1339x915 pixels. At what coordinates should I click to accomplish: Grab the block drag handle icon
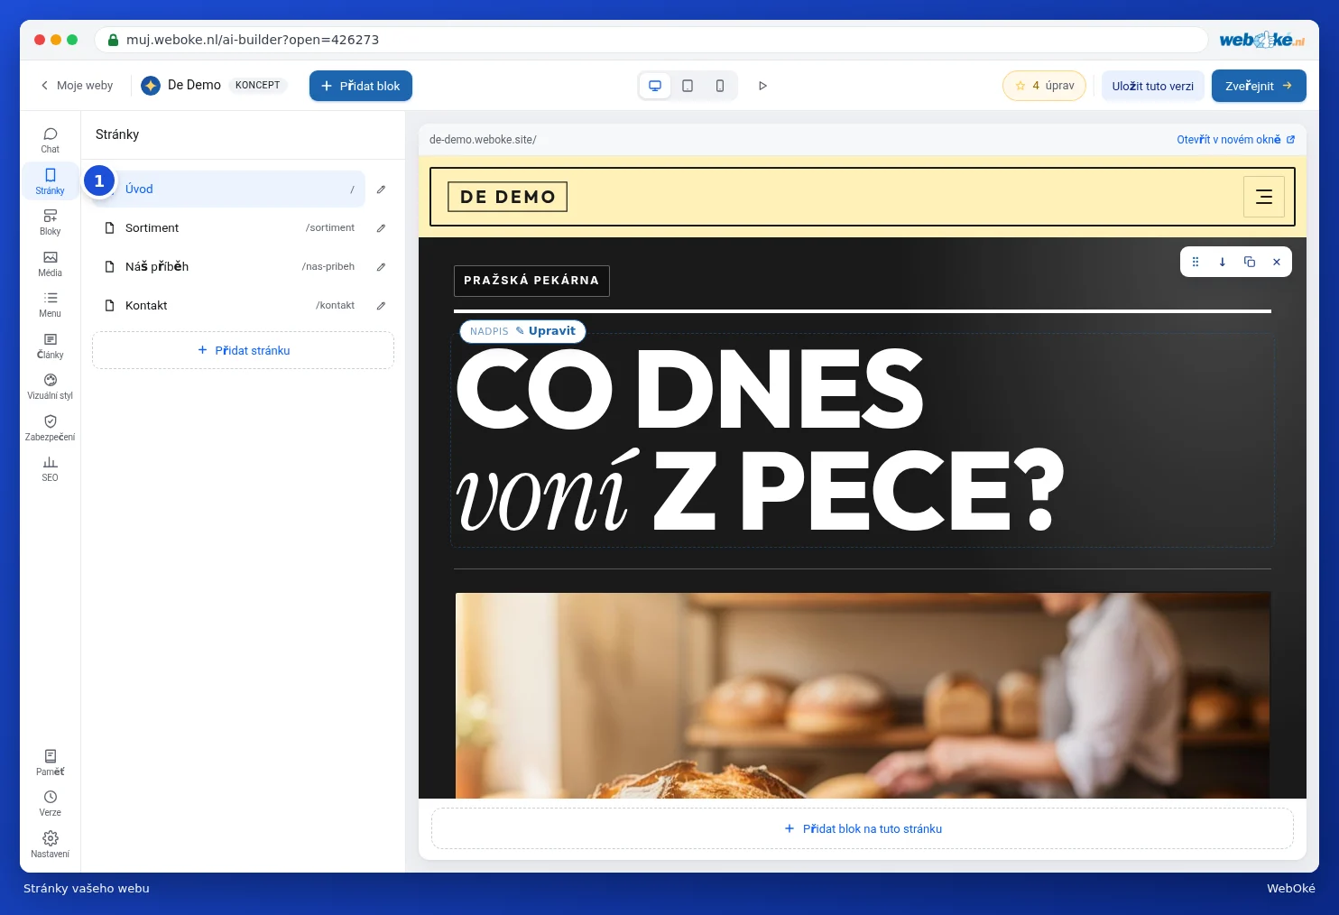point(1196,262)
